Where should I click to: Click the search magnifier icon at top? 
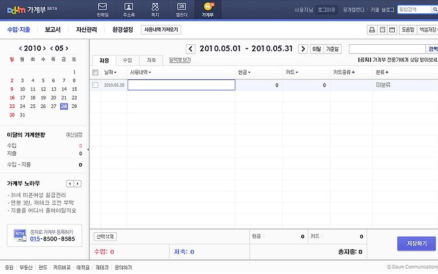click(x=435, y=10)
